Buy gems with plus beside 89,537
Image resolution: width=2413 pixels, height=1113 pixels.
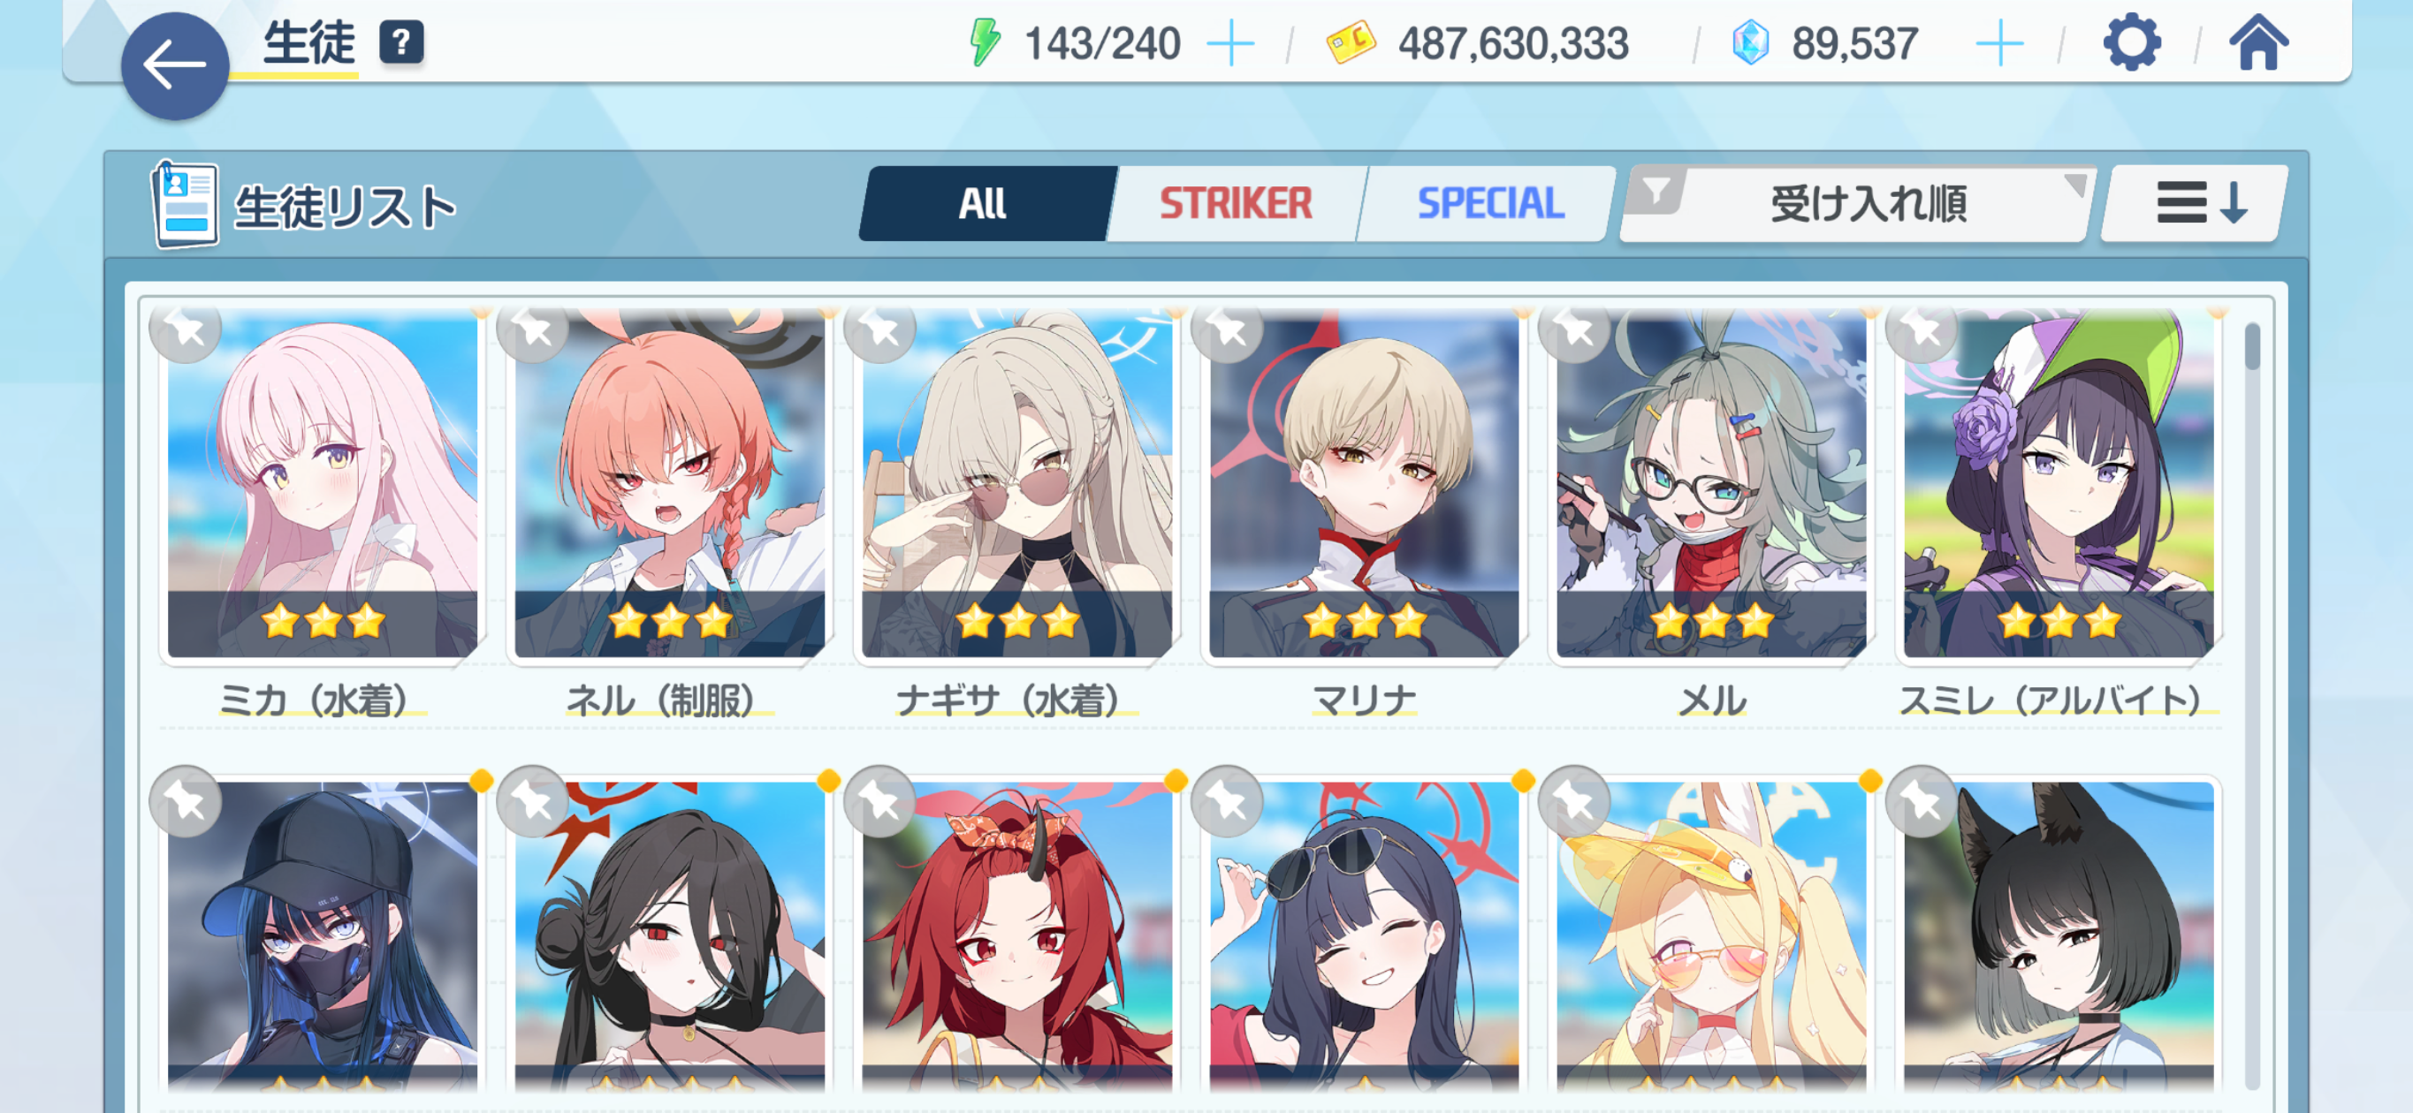point(1999,44)
